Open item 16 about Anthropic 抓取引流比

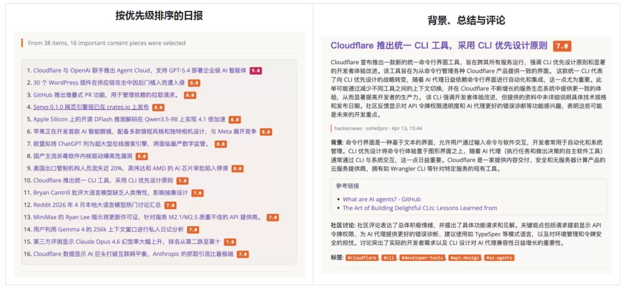tap(133, 254)
